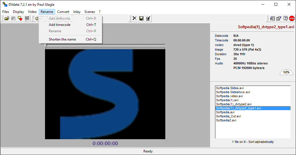Click the red STOP sign icon
The width and height of the screenshot is (296, 155).
pos(292,18)
